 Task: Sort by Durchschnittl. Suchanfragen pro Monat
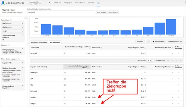(x=77, y=67)
